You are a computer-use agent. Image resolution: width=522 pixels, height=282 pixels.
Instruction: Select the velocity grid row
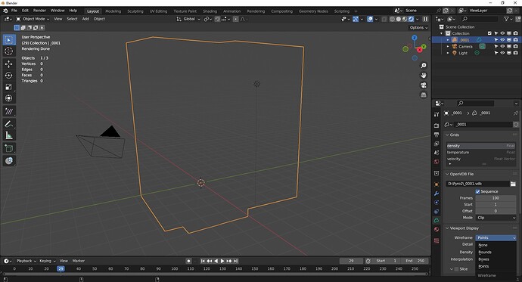480,159
